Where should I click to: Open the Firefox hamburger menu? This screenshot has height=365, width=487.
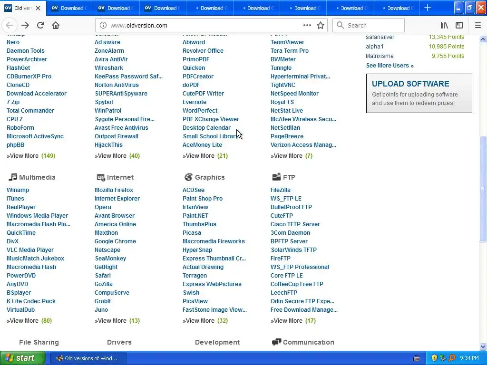click(478, 26)
